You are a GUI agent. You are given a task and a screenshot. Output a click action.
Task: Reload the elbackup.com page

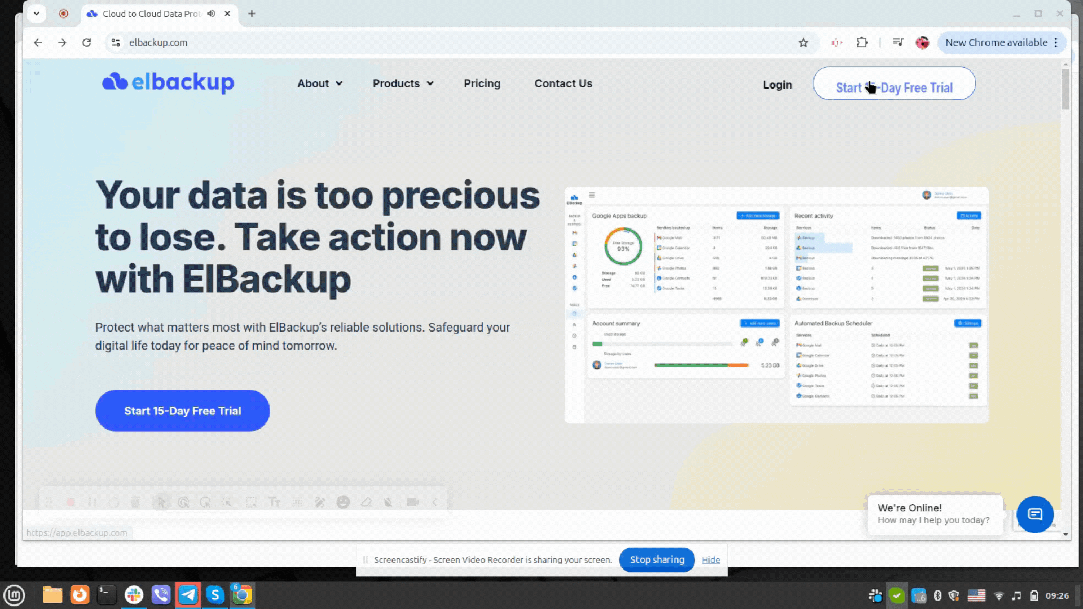click(x=86, y=42)
